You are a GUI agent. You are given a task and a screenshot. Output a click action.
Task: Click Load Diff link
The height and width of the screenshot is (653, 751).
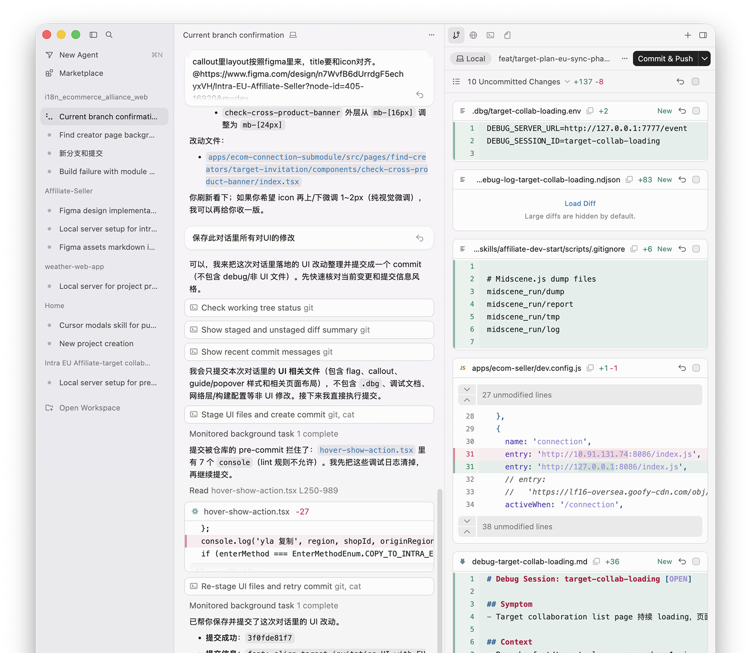tap(580, 203)
